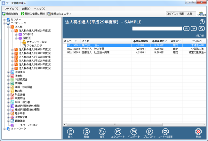This screenshot has width=208, height=141.
Task: Select 電子申告 in the tree
Action: [20, 113]
